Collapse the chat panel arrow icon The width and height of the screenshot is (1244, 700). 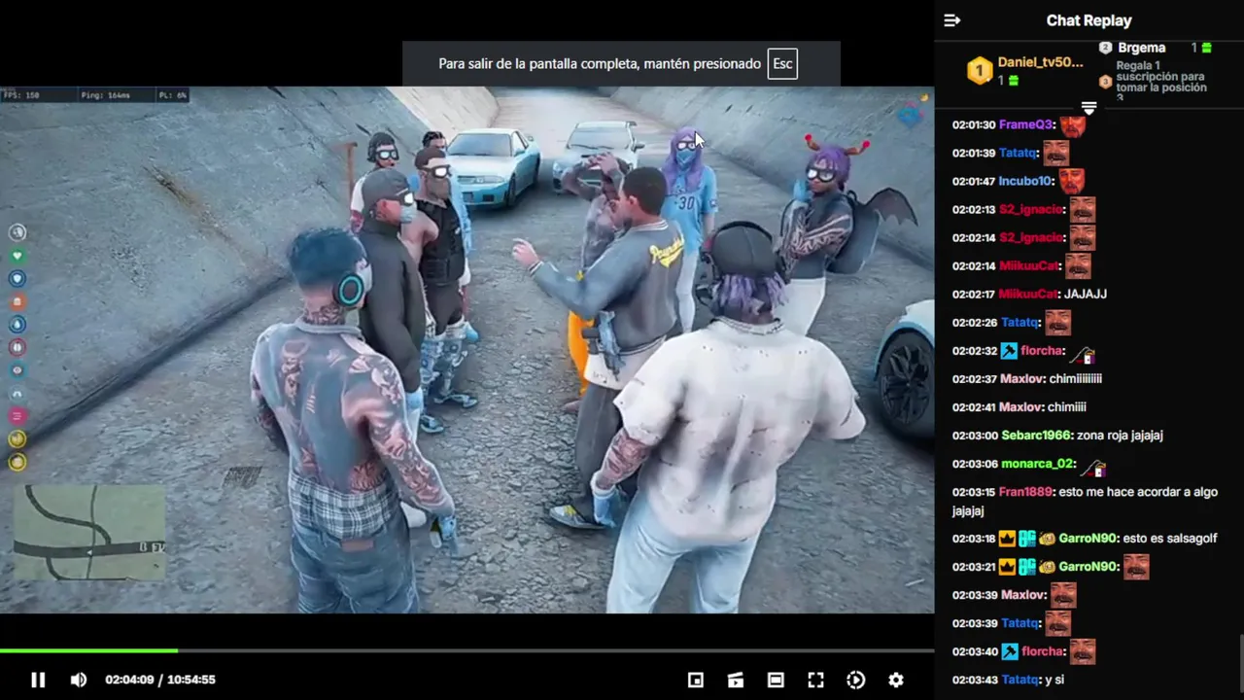(952, 20)
